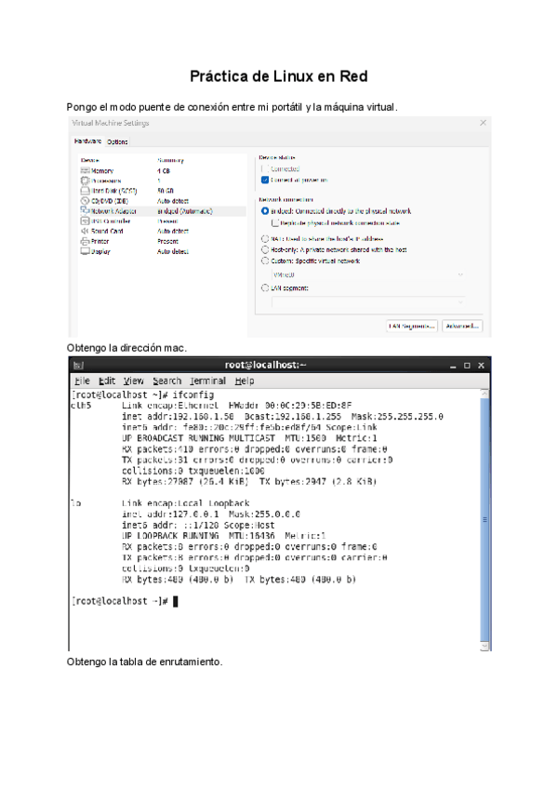
Task: Click the terminal vertical scrollbar thumb
Action: pyautogui.click(x=485, y=520)
